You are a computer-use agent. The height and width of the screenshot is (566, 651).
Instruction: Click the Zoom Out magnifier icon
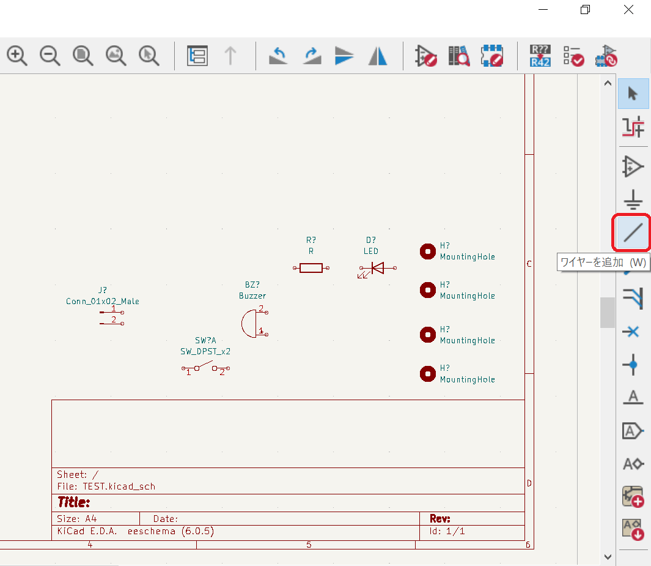point(50,56)
